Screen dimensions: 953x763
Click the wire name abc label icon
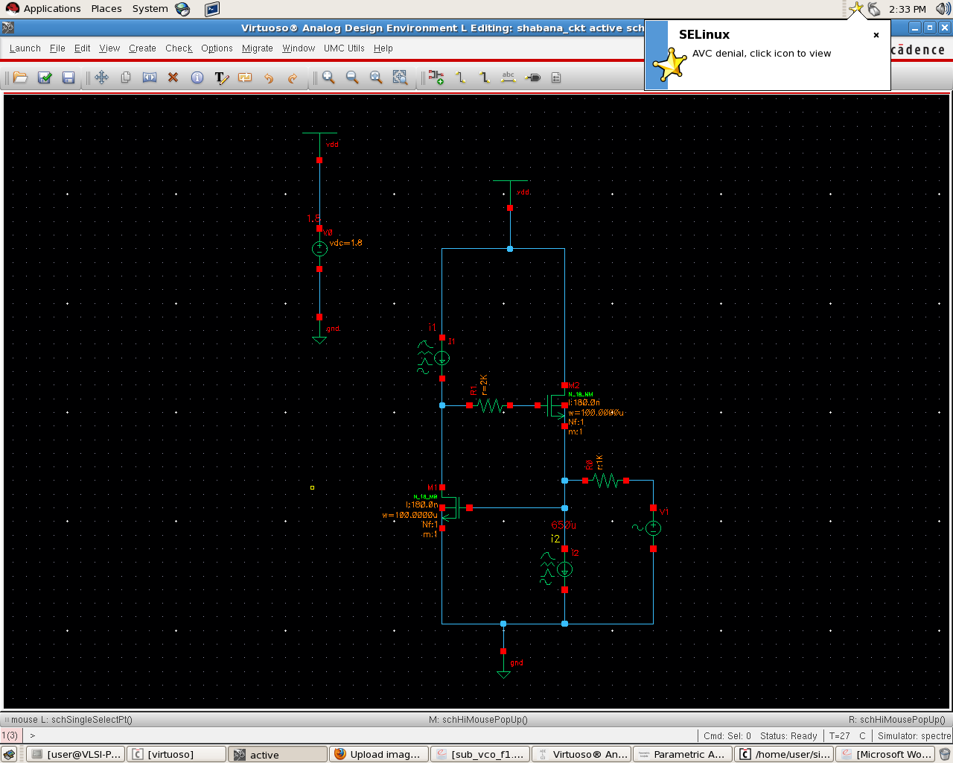point(509,77)
